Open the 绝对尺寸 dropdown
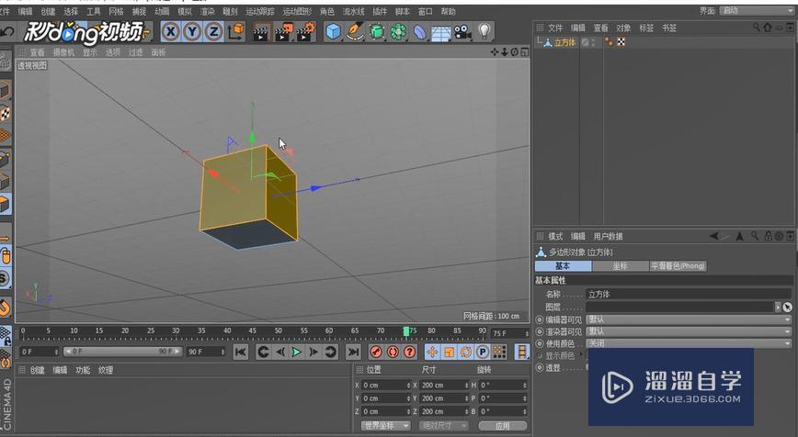The image size is (798, 437). tap(443, 425)
